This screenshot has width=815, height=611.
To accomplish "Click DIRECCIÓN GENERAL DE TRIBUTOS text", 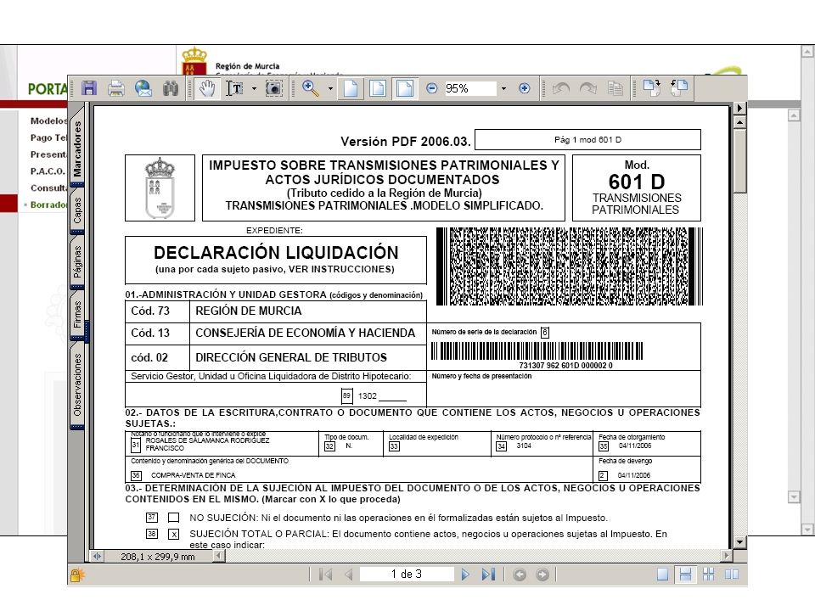I will coord(291,357).
